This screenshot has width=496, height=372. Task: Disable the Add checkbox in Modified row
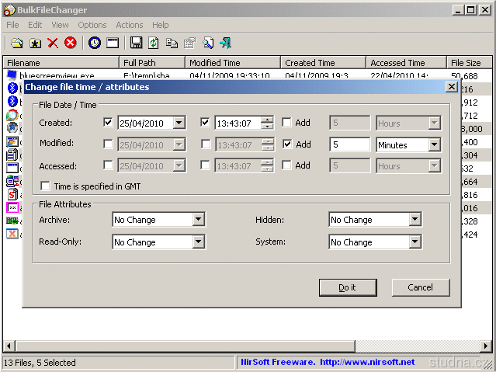coord(287,144)
